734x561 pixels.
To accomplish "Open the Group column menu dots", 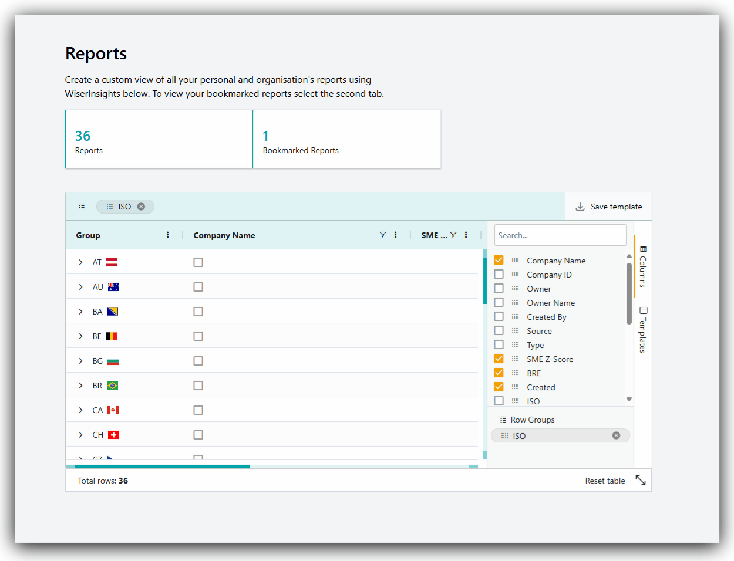I will [167, 235].
